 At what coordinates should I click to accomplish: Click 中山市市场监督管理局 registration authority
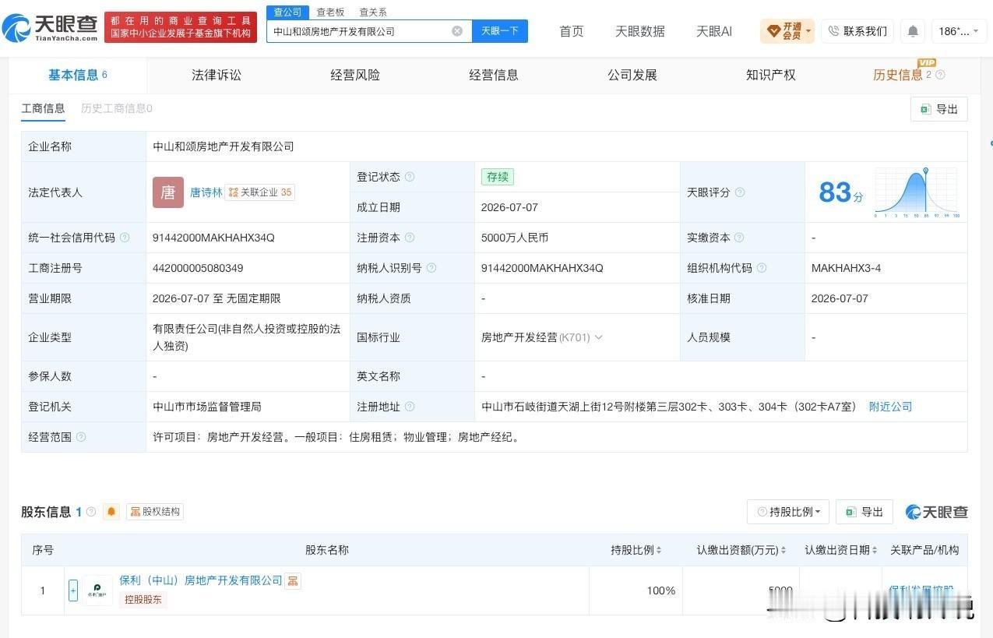pyautogui.click(x=207, y=407)
